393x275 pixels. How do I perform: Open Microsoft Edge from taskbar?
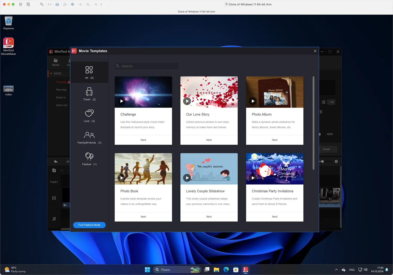[226, 269]
